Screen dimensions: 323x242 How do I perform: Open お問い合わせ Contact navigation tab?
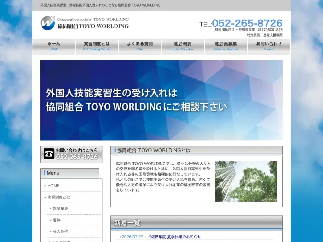pyautogui.click(x=269, y=47)
